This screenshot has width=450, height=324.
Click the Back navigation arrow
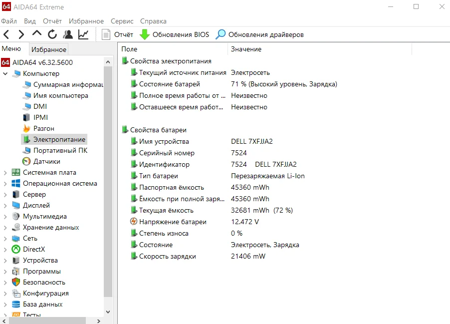coord(6,34)
